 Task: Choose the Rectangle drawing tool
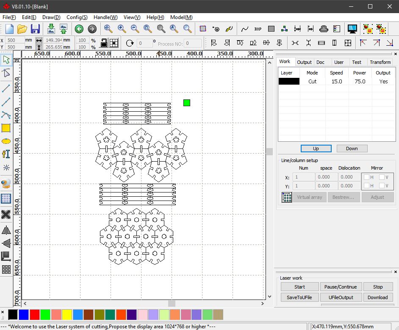pos(6,128)
